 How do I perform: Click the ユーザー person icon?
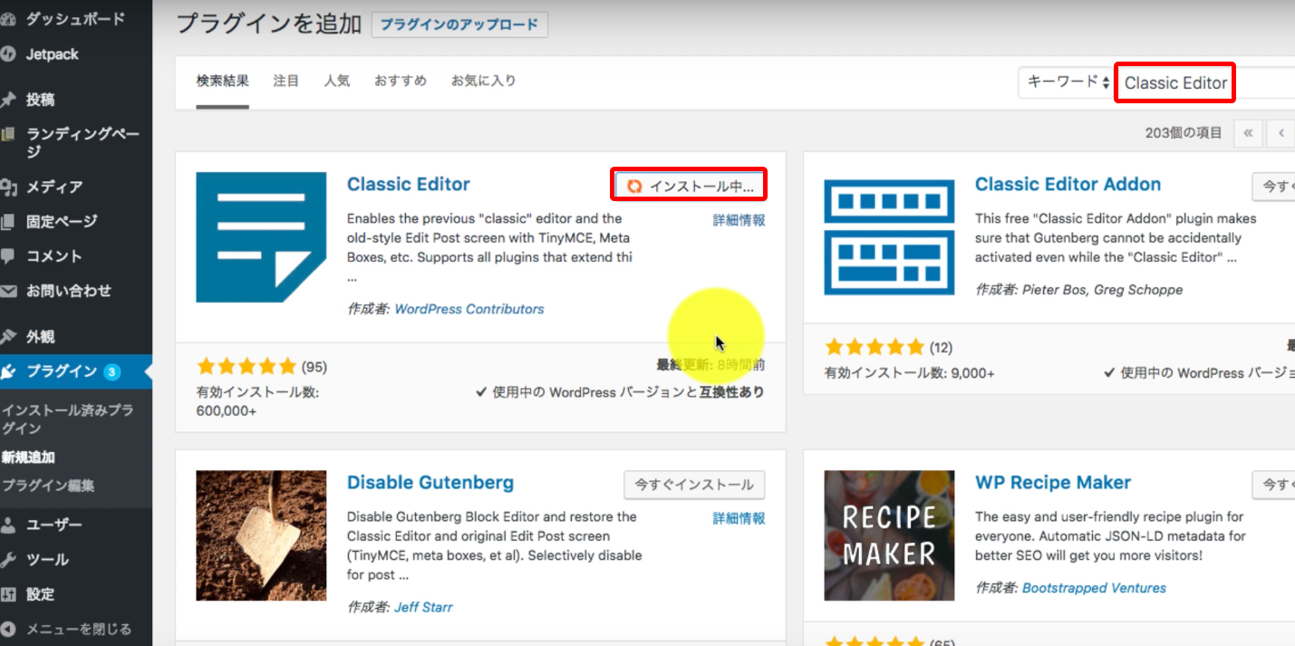(x=7, y=525)
